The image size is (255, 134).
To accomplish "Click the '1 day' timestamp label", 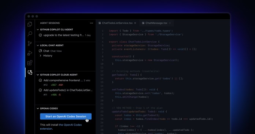I will (88, 35).
